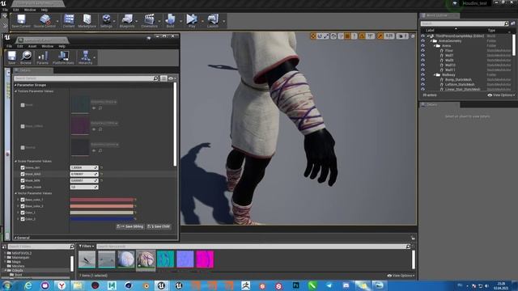
Task: Open the beige Color_1 swatch
Action: [101, 213]
